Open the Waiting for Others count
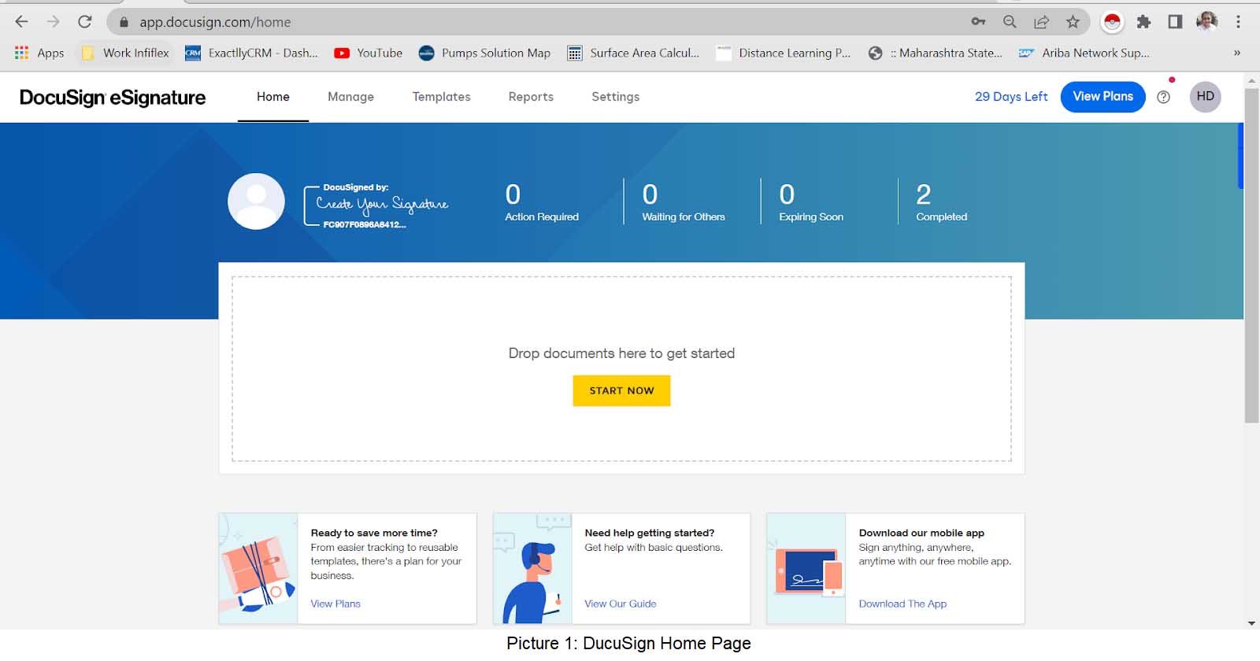This screenshot has height=661, width=1260. click(683, 202)
